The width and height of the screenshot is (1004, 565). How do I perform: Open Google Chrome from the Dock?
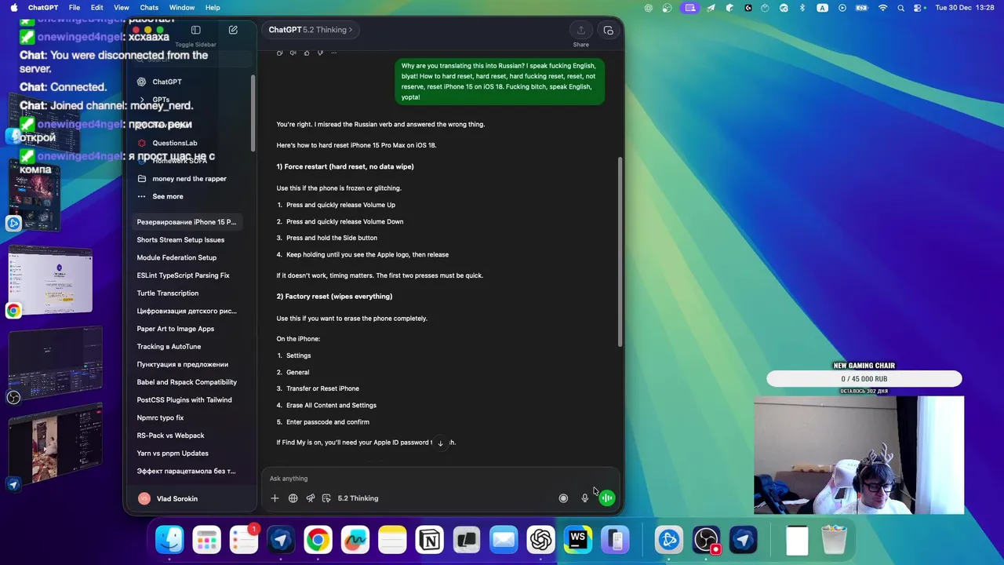click(x=318, y=540)
